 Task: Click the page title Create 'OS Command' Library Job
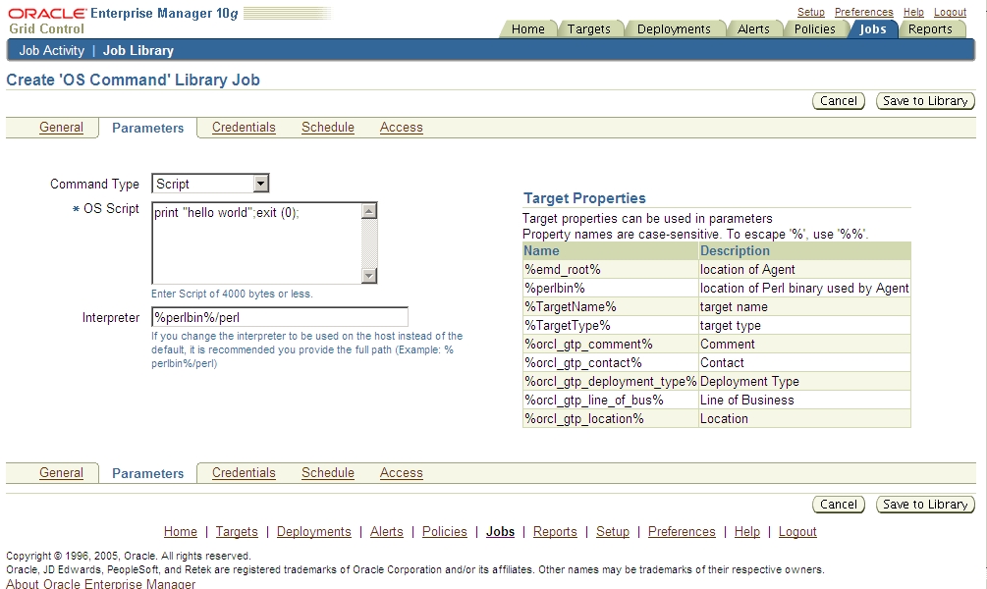pyautogui.click(x=133, y=80)
